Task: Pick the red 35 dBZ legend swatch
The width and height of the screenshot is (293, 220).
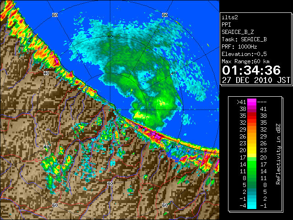Action: [x=252, y=116]
